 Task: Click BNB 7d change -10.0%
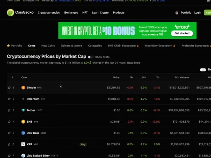[x=156, y=122]
